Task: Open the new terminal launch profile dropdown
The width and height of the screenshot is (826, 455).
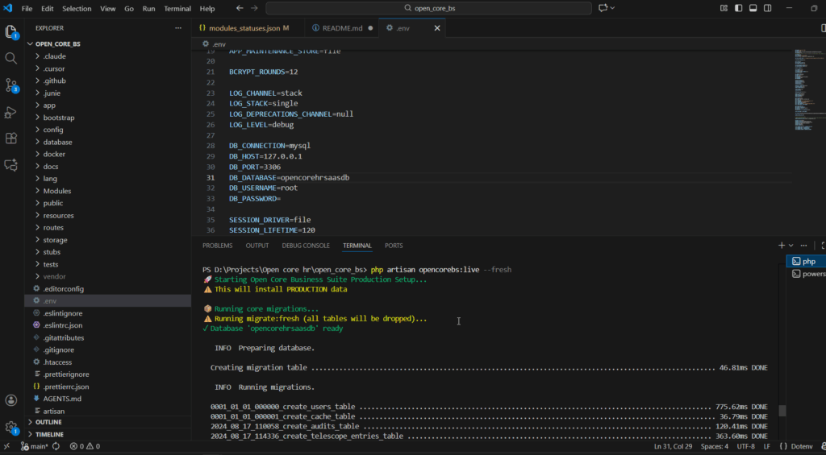Action: click(791, 245)
